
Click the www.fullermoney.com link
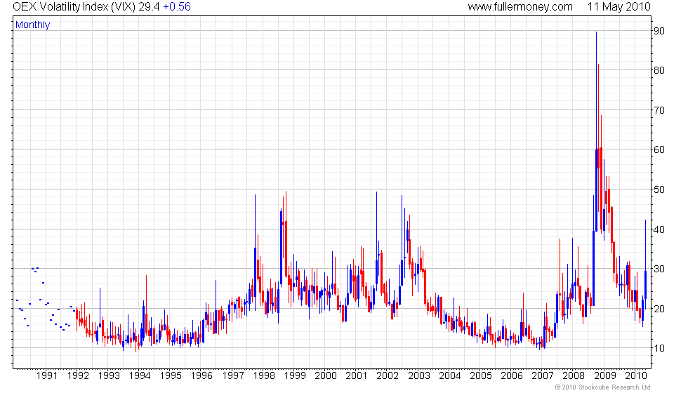coord(520,7)
